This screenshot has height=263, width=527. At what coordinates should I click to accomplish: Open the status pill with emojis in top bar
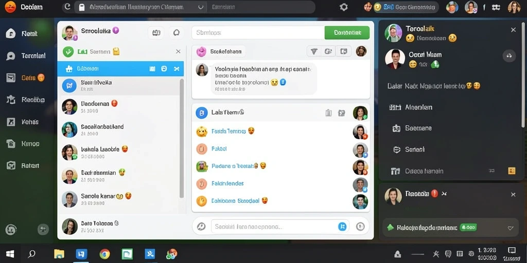(x=401, y=7)
